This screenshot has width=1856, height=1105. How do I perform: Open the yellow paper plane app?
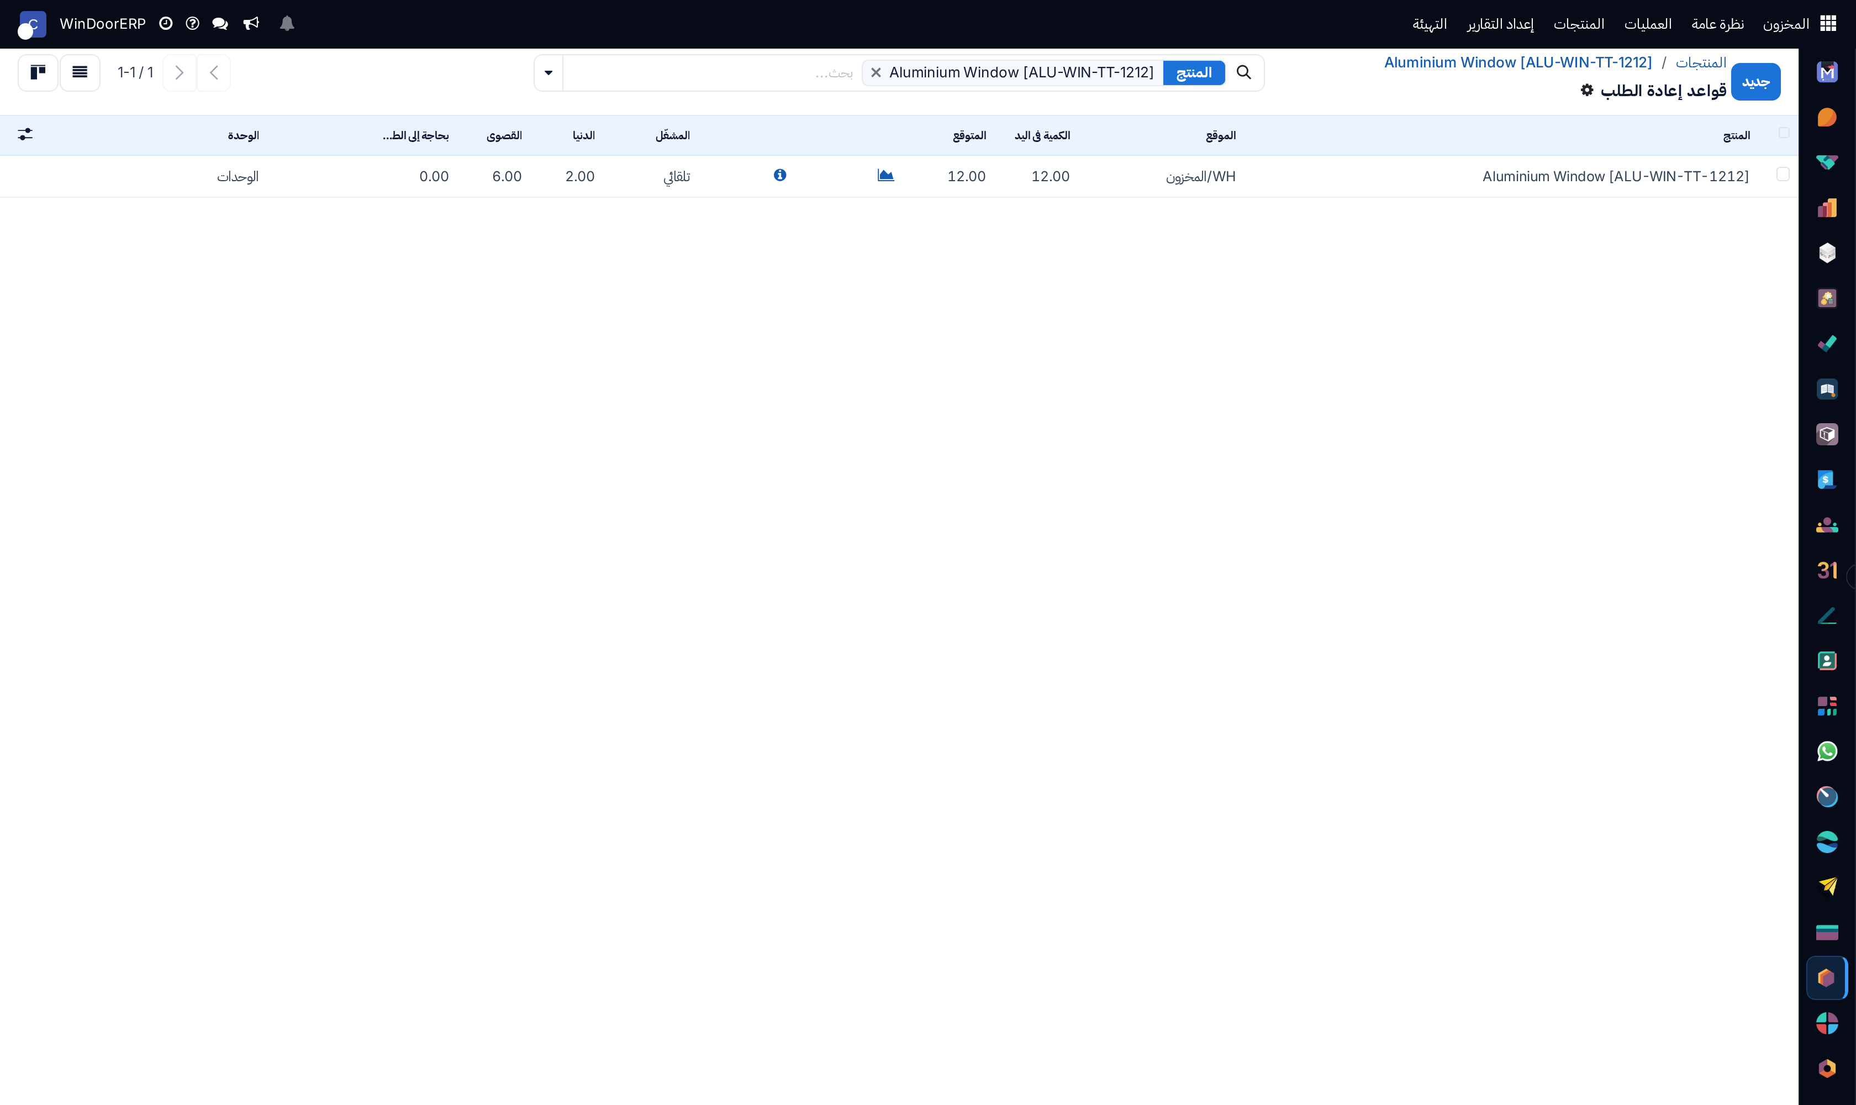click(x=1827, y=887)
